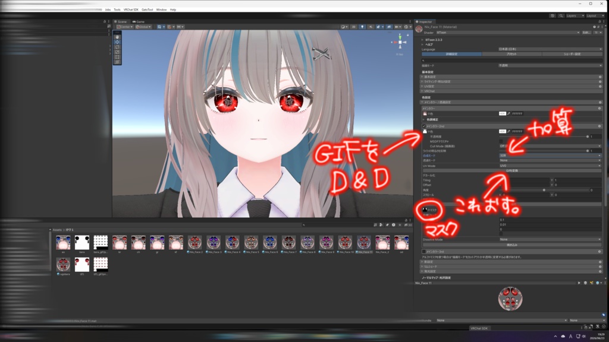Select the Rect tool in Scene view
Image resolution: width=609 pixels, height=342 pixels.
pos(117,57)
